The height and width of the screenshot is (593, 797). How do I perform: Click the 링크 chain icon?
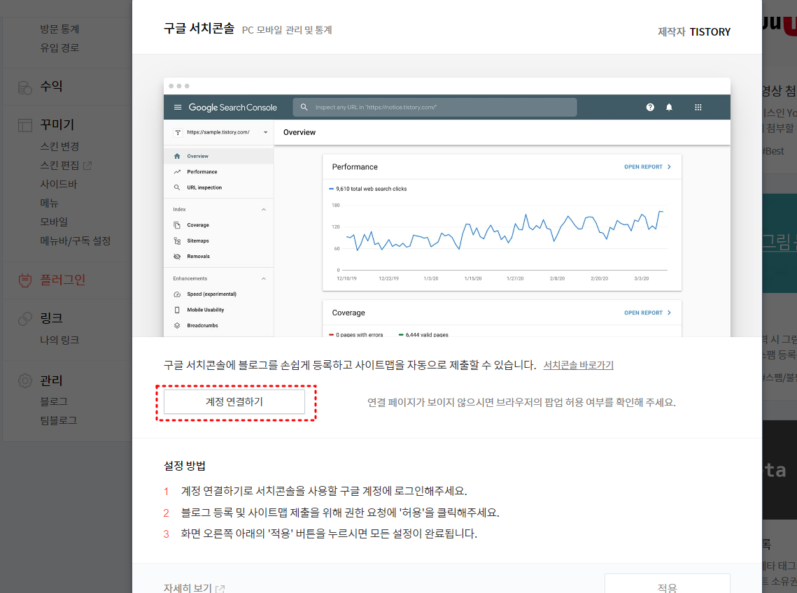[x=25, y=319]
